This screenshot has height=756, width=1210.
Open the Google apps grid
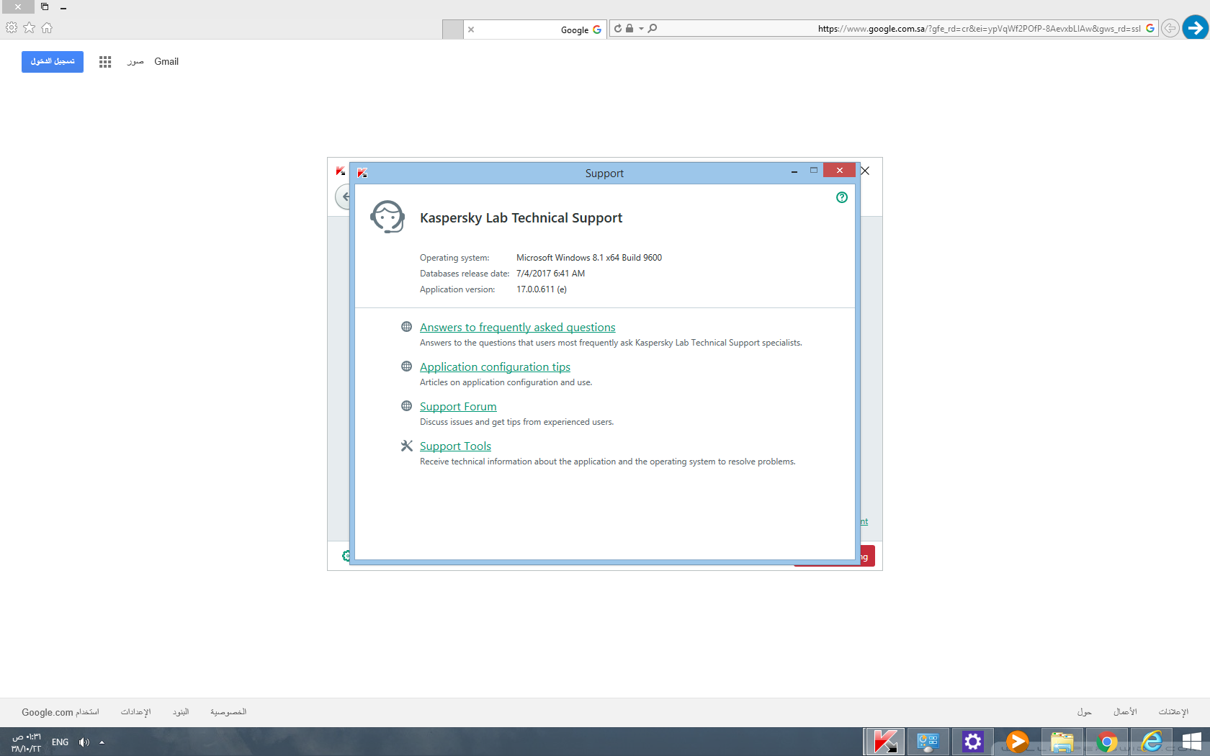[x=105, y=62]
